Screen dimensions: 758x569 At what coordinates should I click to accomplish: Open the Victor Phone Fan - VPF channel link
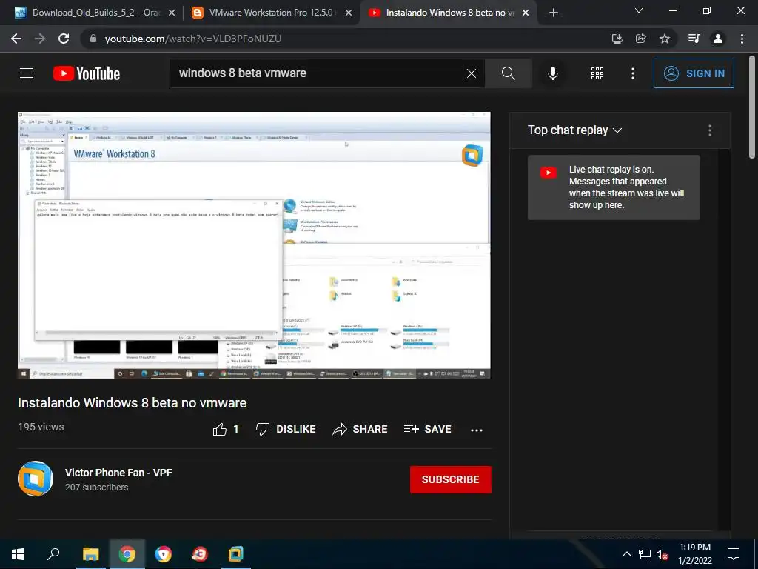pos(118,473)
